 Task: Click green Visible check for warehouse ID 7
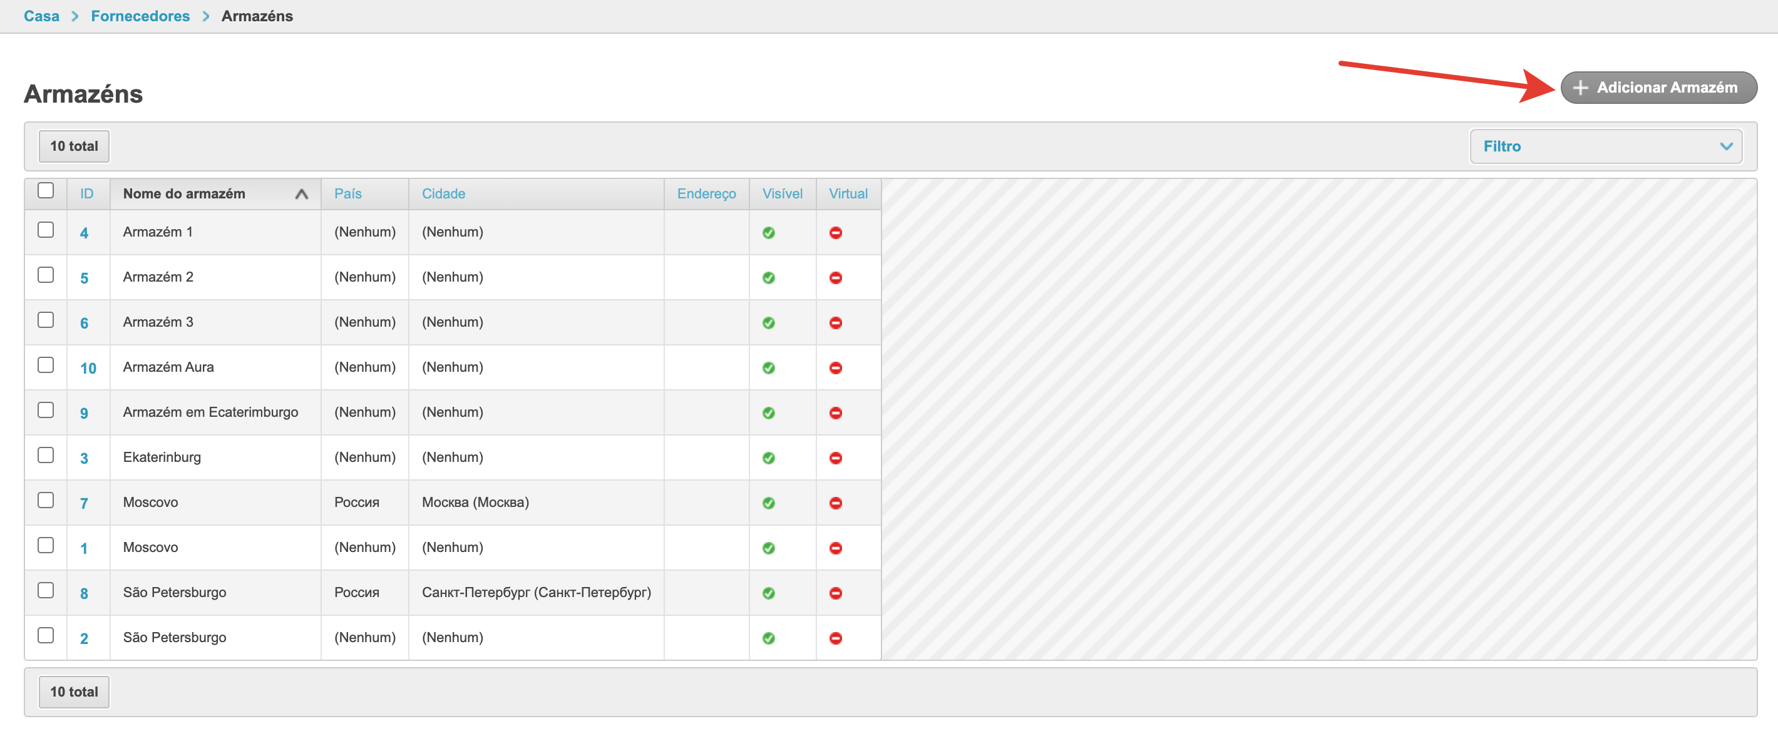coord(768,504)
